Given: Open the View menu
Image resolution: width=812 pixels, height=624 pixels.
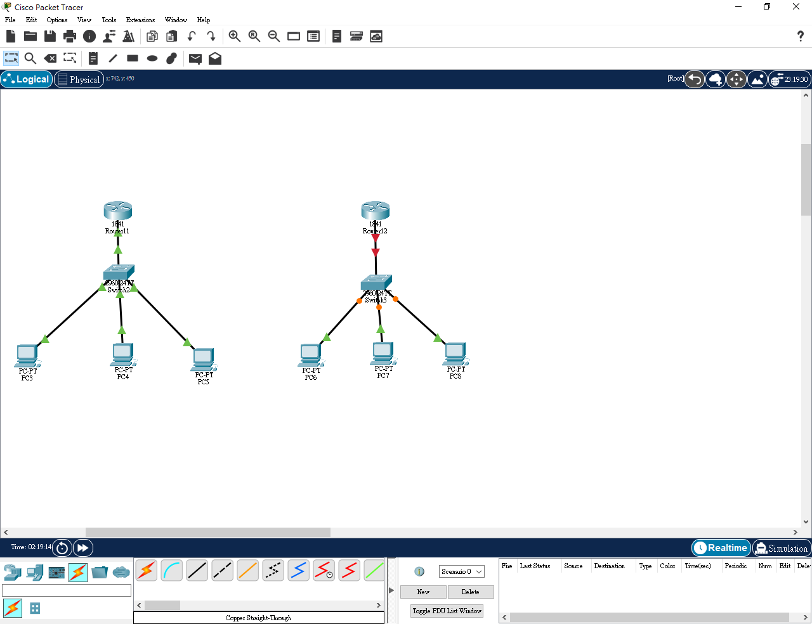Looking at the screenshot, I should (x=84, y=20).
